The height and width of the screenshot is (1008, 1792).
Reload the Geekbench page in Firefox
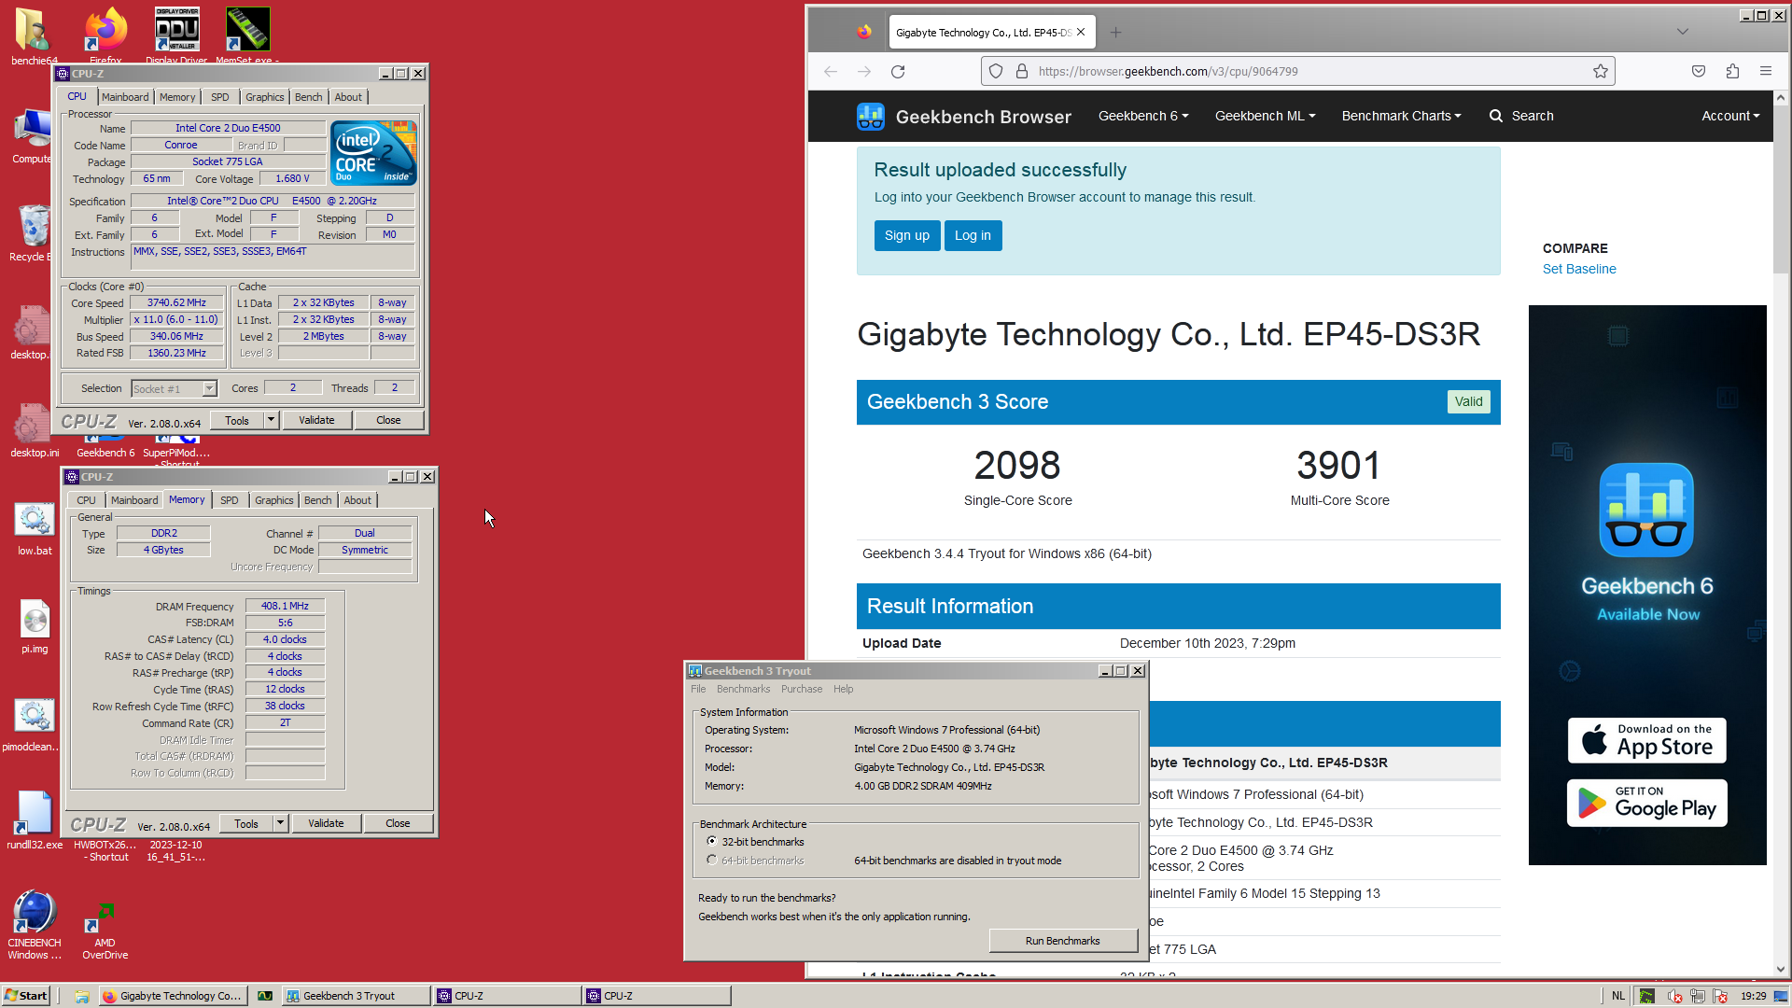[898, 71]
